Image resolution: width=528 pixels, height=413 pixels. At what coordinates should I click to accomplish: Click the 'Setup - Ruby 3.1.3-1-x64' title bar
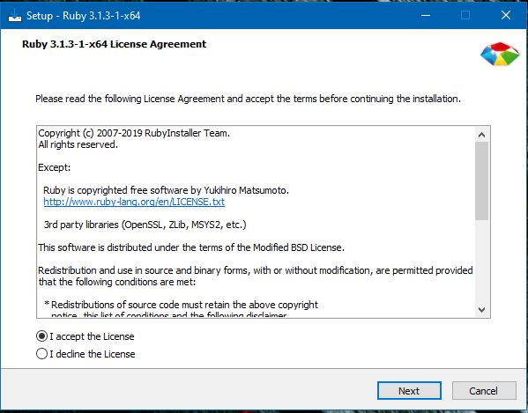point(84,16)
